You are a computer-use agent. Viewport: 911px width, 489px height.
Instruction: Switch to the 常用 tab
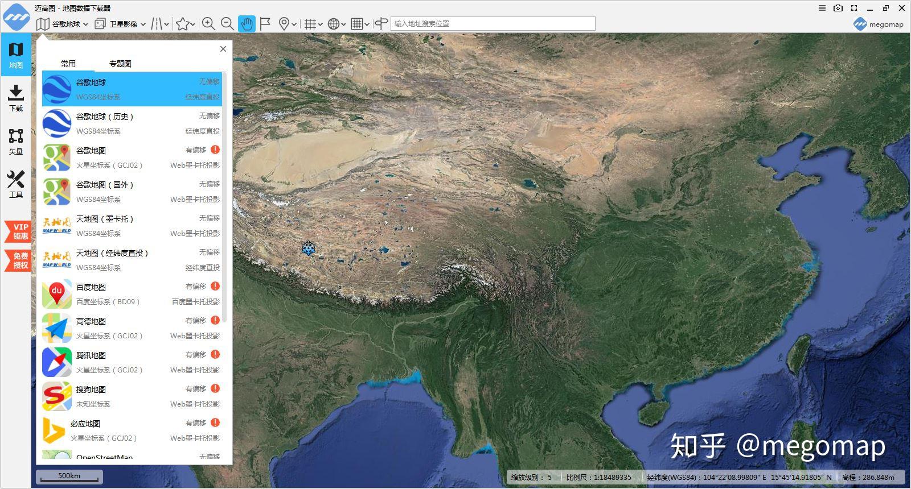click(x=68, y=64)
